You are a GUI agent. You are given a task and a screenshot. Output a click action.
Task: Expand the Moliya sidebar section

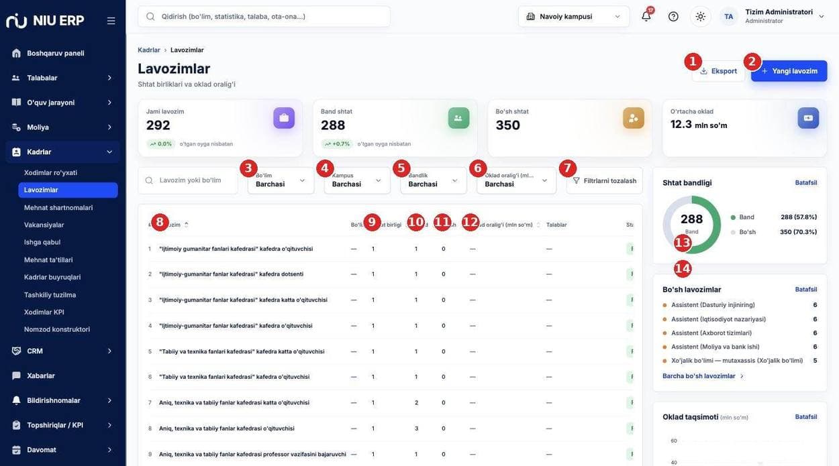pos(62,127)
